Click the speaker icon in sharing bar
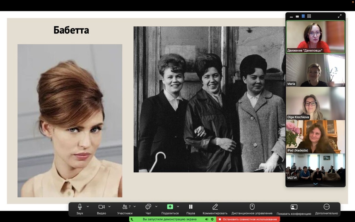This screenshot has height=222, width=355. click(207, 219)
